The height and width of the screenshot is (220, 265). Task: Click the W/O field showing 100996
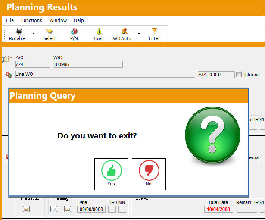click(x=88, y=64)
